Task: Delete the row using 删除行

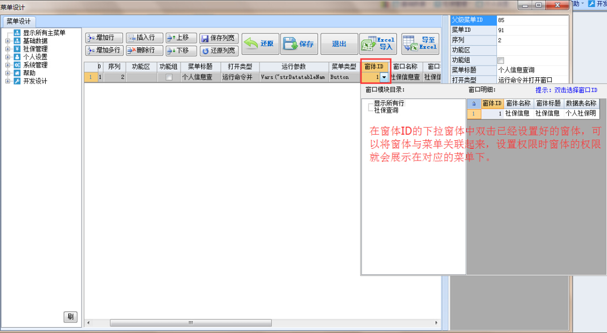Action: (x=144, y=50)
